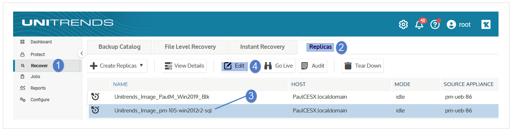Click the View Details button

[x=184, y=66]
